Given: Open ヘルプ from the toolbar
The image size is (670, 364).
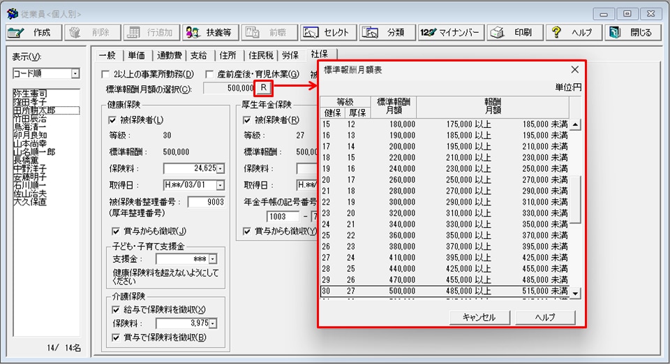Looking at the screenshot, I should point(572,33).
